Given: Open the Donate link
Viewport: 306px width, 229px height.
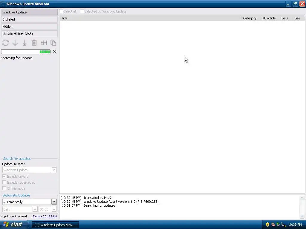Looking at the screenshot, I should [x=37, y=216].
